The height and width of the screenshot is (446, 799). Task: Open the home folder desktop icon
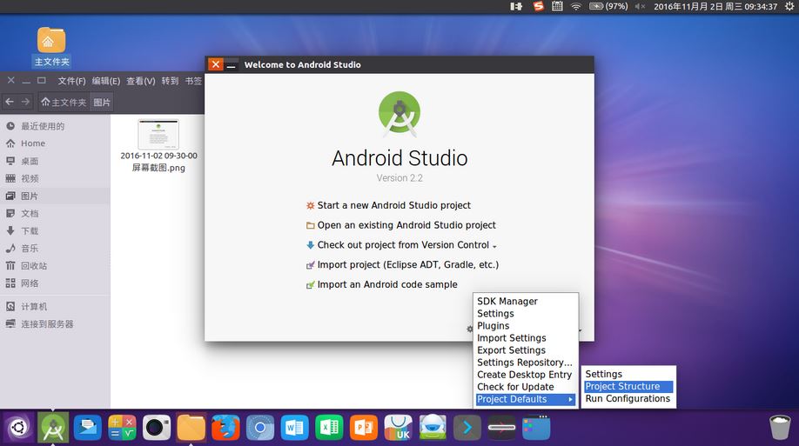point(51,47)
